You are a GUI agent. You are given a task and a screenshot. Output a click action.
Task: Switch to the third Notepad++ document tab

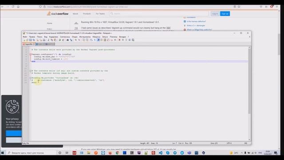pos(50,44)
